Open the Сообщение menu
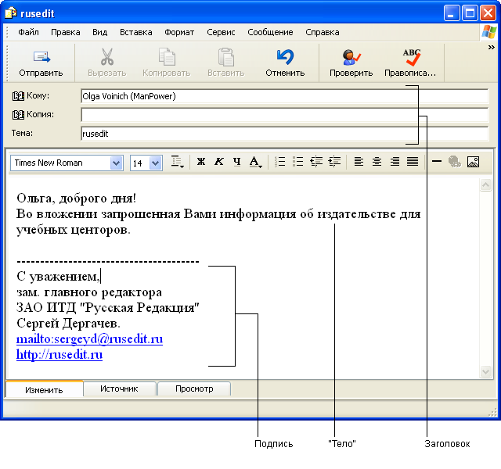The height and width of the screenshot is (469, 501). [270, 32]
